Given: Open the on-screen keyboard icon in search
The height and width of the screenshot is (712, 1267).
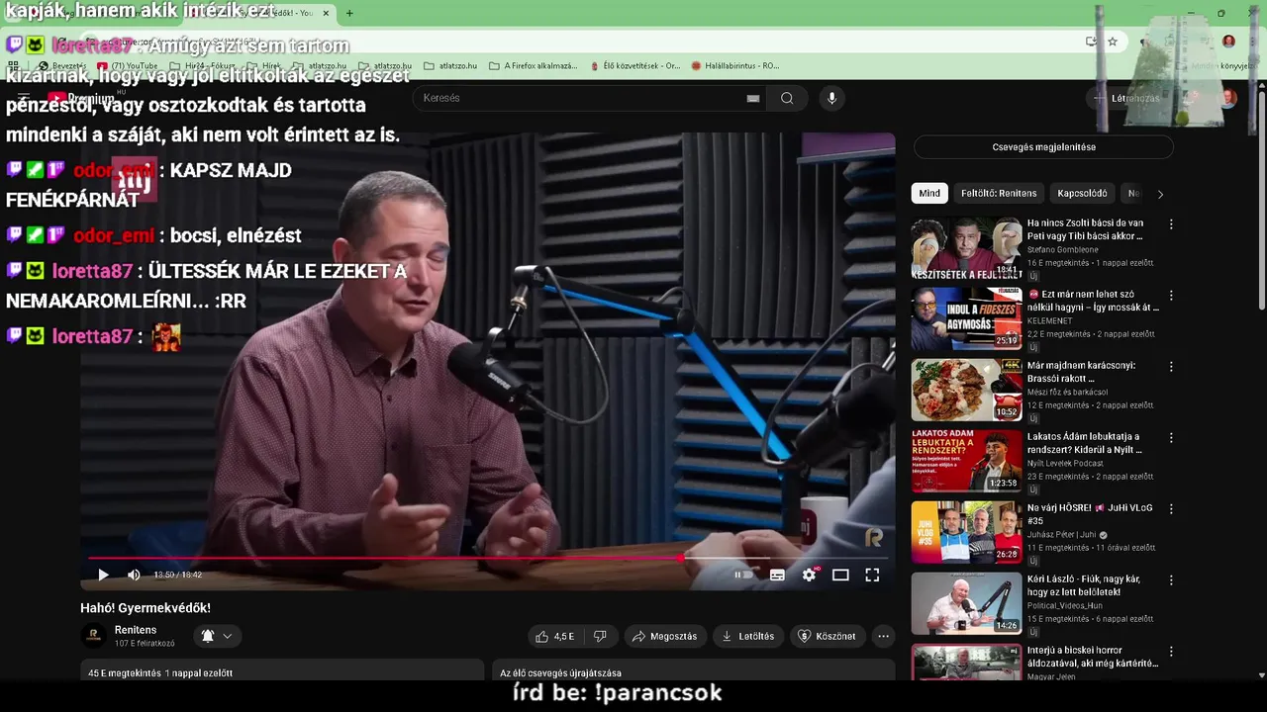Looking at the screenshot, I should 752,98.
